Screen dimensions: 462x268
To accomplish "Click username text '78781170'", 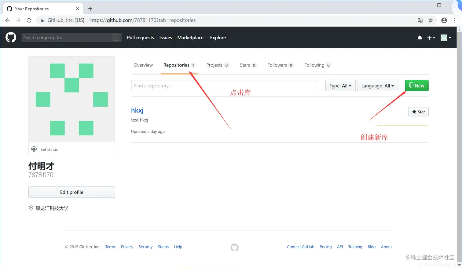I will tap(41, 175).
